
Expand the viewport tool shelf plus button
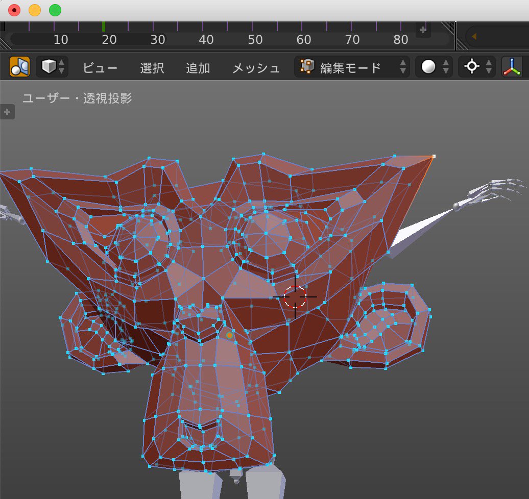(x=7, y=112)
